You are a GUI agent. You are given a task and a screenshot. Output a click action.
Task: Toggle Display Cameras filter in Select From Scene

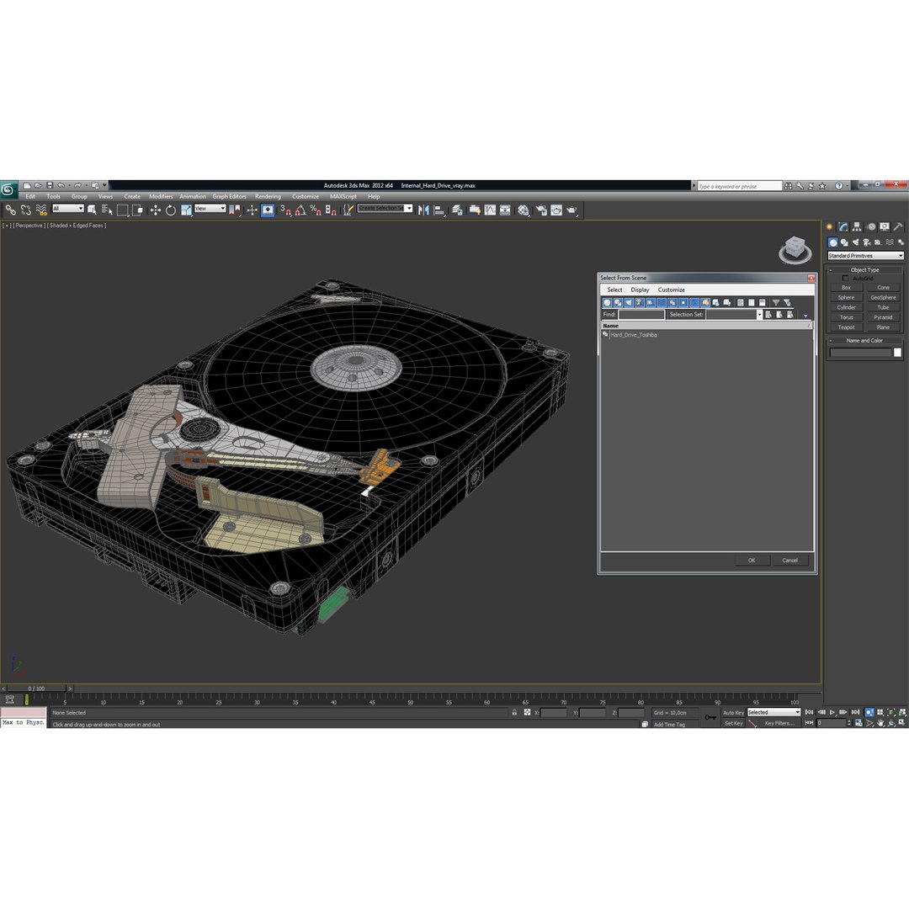pyautogui.click(x=640, y=303)
